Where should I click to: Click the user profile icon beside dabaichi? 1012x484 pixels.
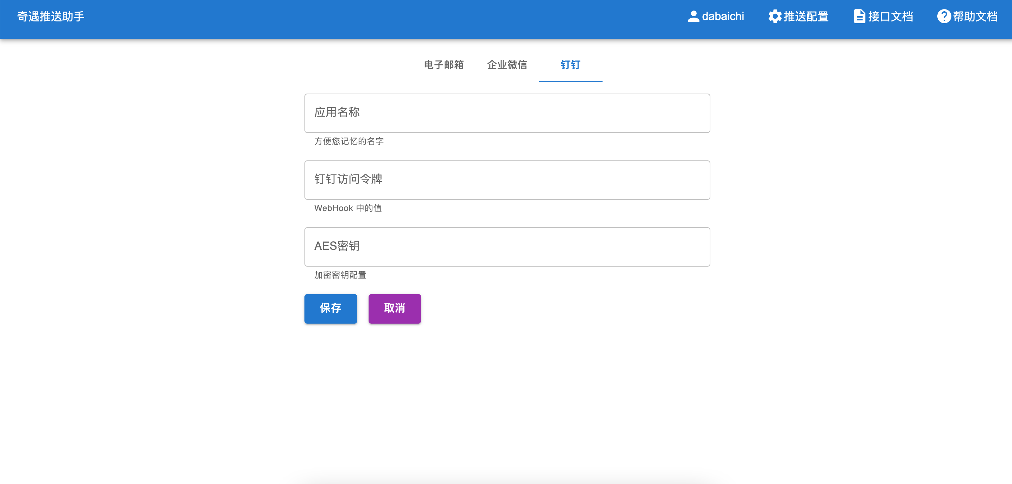pos(693,17)
